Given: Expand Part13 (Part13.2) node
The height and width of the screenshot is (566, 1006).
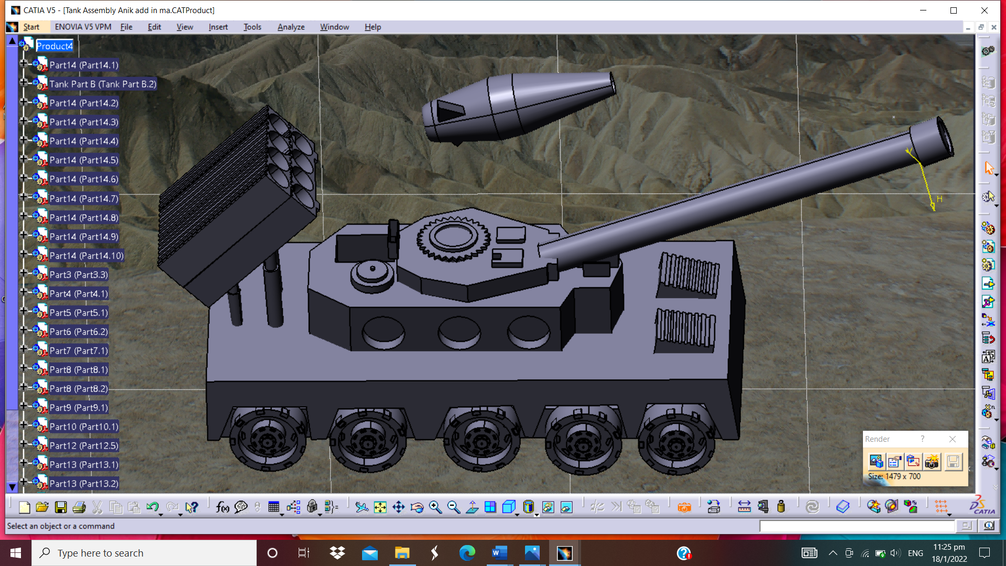Looking at the screenshot, I should 23,482.
